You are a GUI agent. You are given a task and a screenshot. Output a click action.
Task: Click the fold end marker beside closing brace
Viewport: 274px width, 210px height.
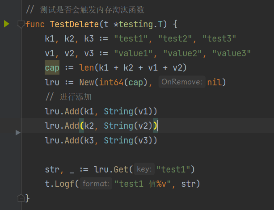click(x=21, y=197)
